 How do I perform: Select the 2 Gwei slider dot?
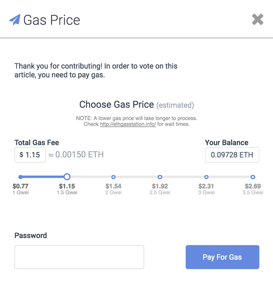point(113,177)
